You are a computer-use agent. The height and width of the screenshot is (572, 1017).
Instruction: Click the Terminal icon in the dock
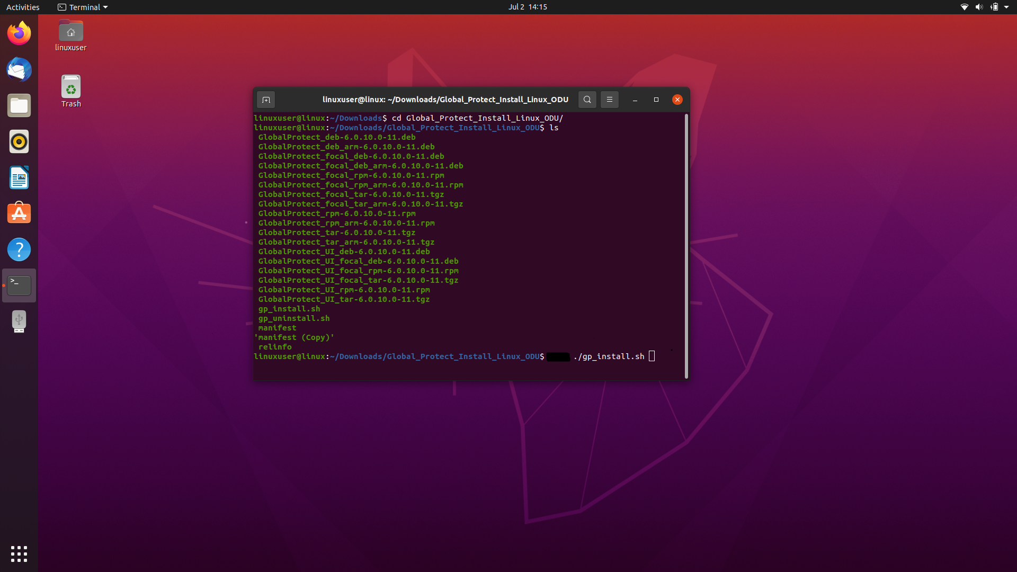coord(19,285)
